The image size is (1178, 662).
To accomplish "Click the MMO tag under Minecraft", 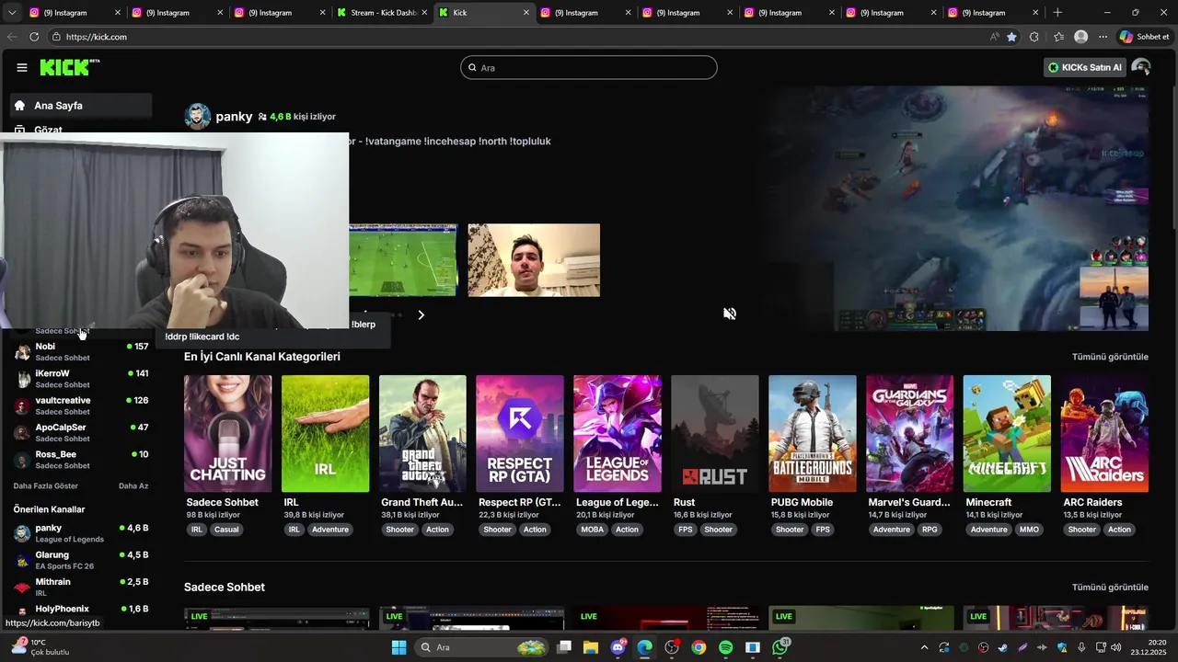I will point(1029,530).
